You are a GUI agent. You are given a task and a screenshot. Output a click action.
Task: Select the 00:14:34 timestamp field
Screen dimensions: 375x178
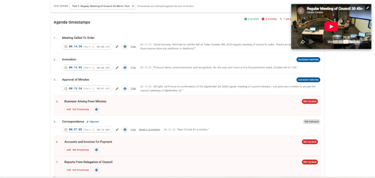click(x=87, y=46)
